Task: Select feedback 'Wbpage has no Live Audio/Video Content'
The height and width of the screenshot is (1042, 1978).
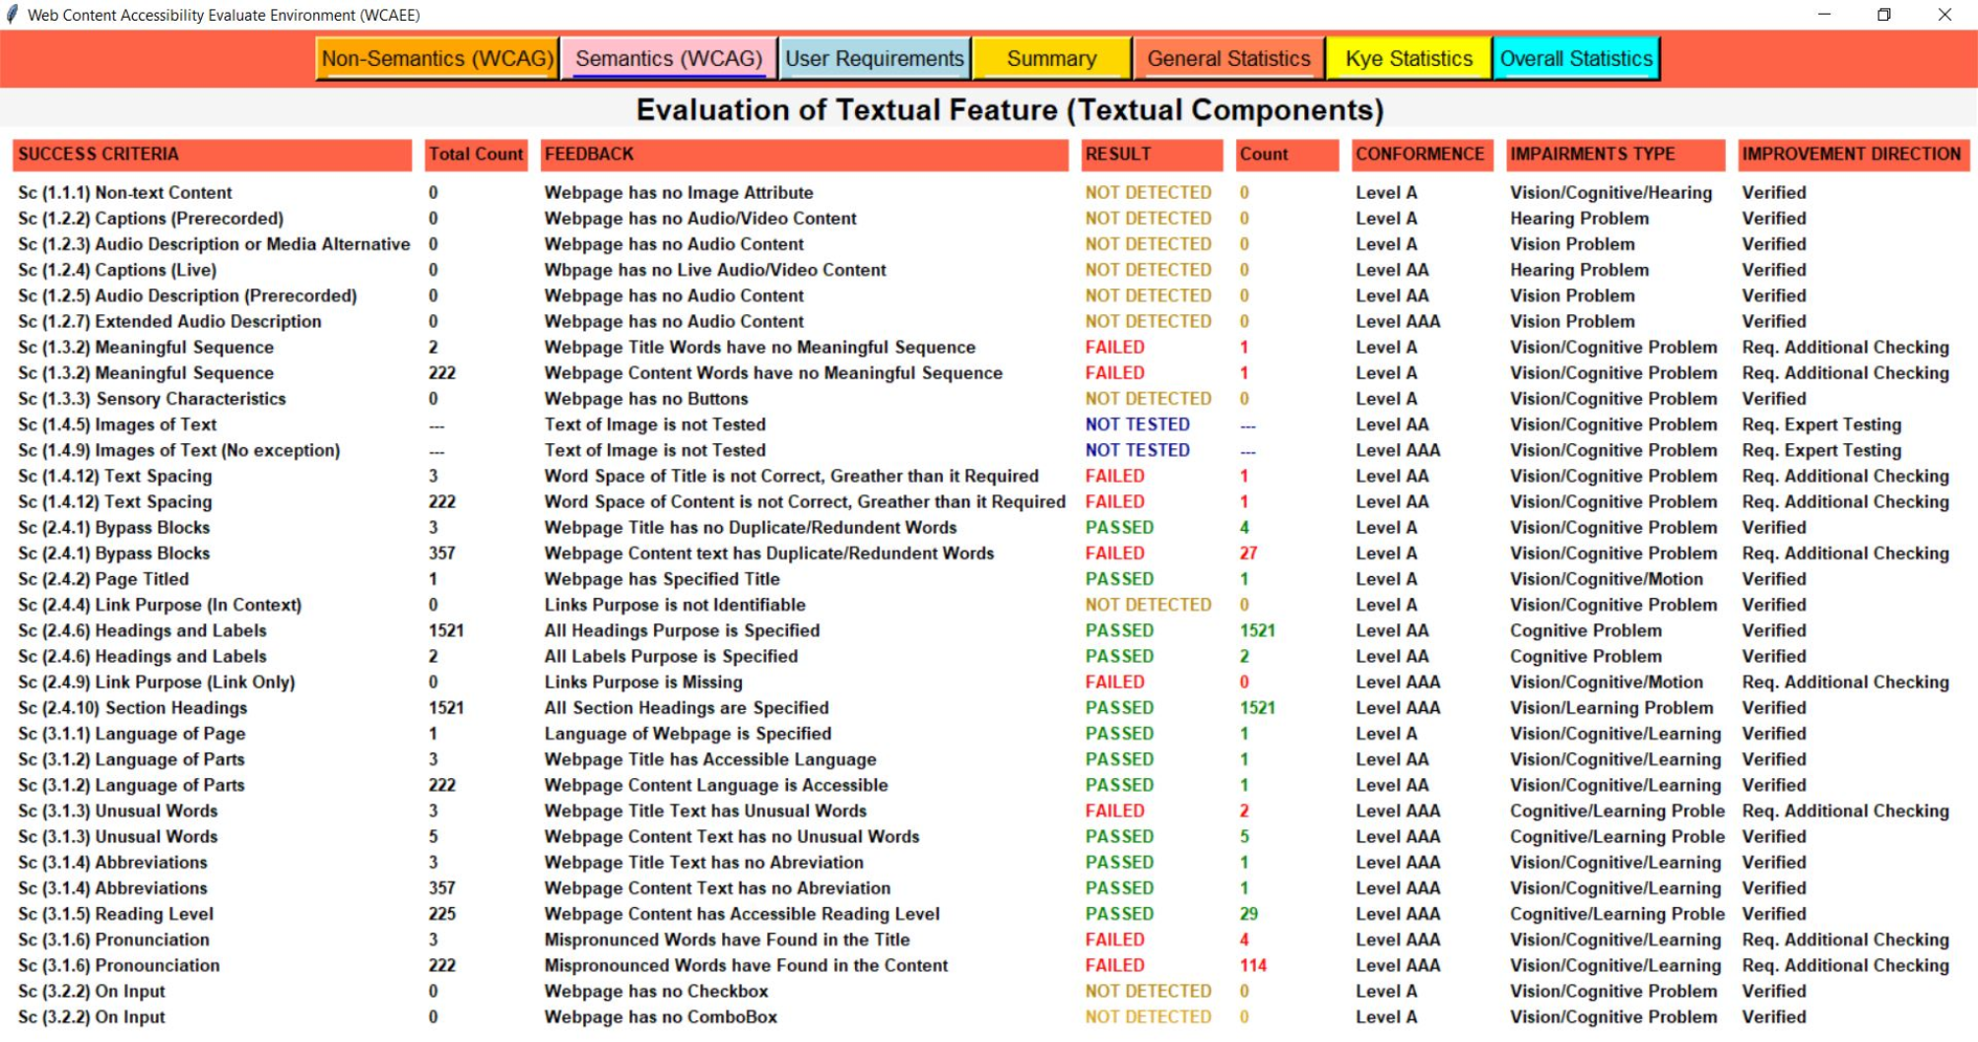Action: (x=715, y=270)
